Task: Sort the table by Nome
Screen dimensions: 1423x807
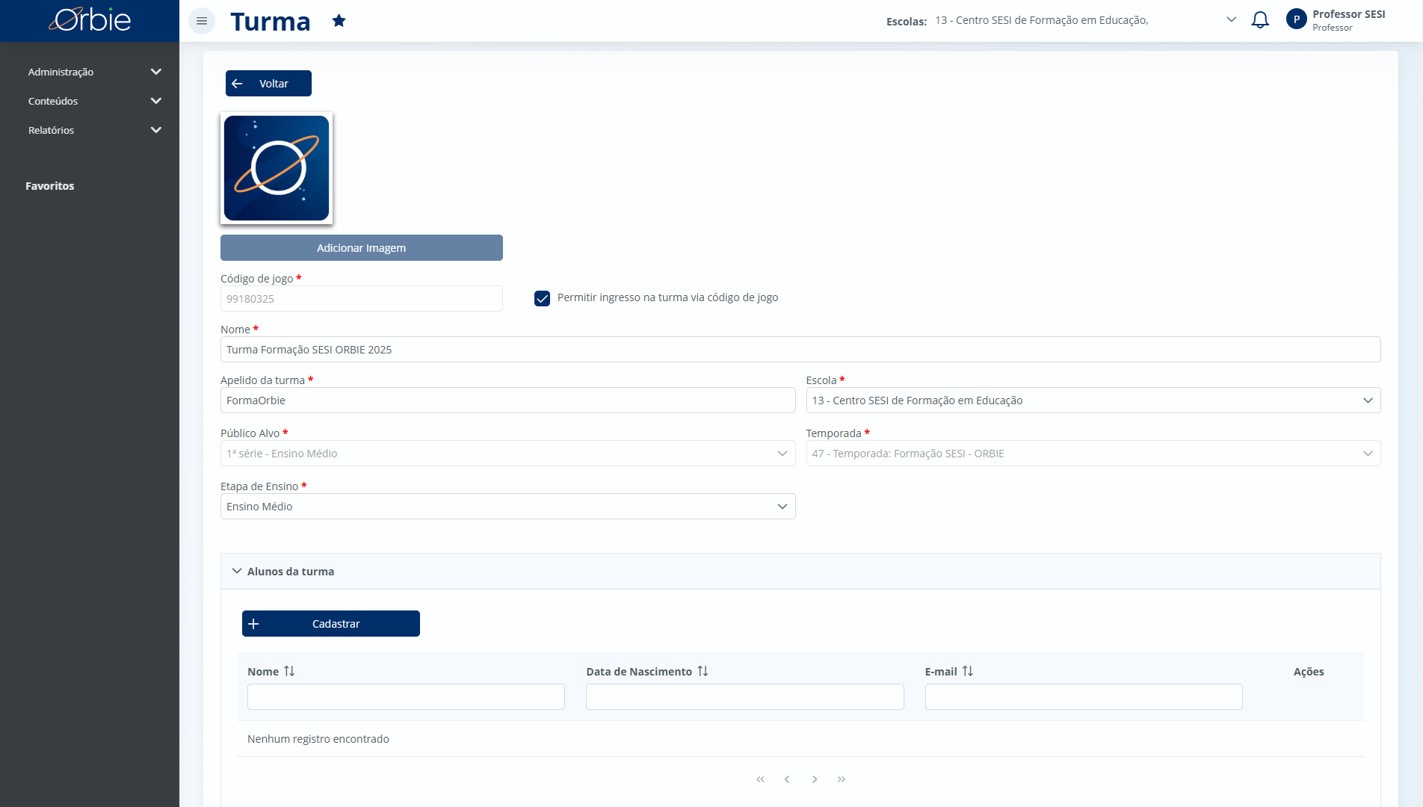Action: [x=289, y=671]
